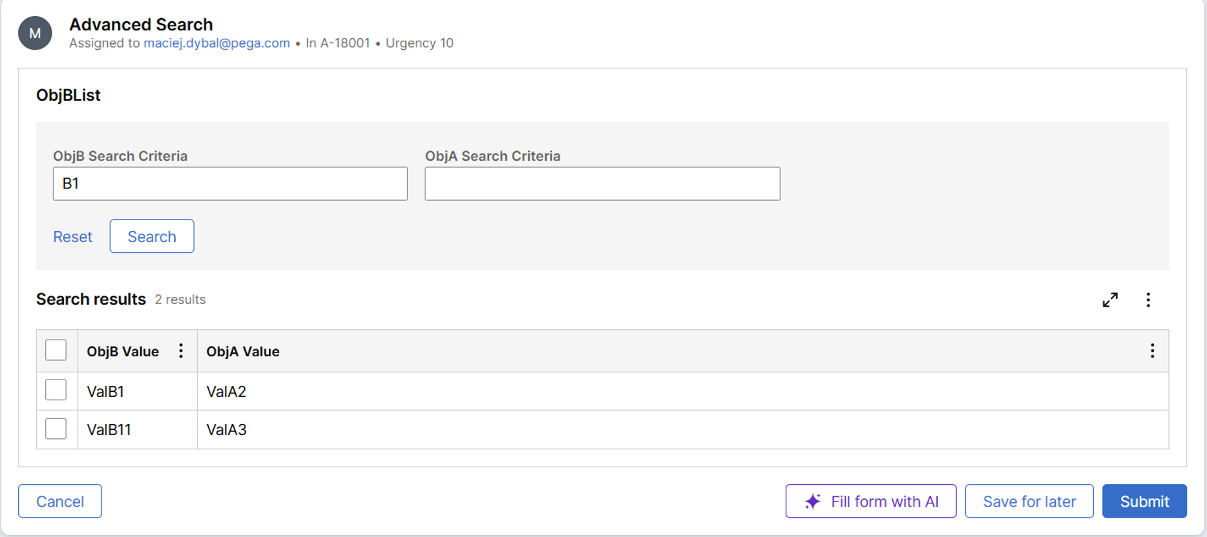Sort by the ObjB Value column header

123,352
